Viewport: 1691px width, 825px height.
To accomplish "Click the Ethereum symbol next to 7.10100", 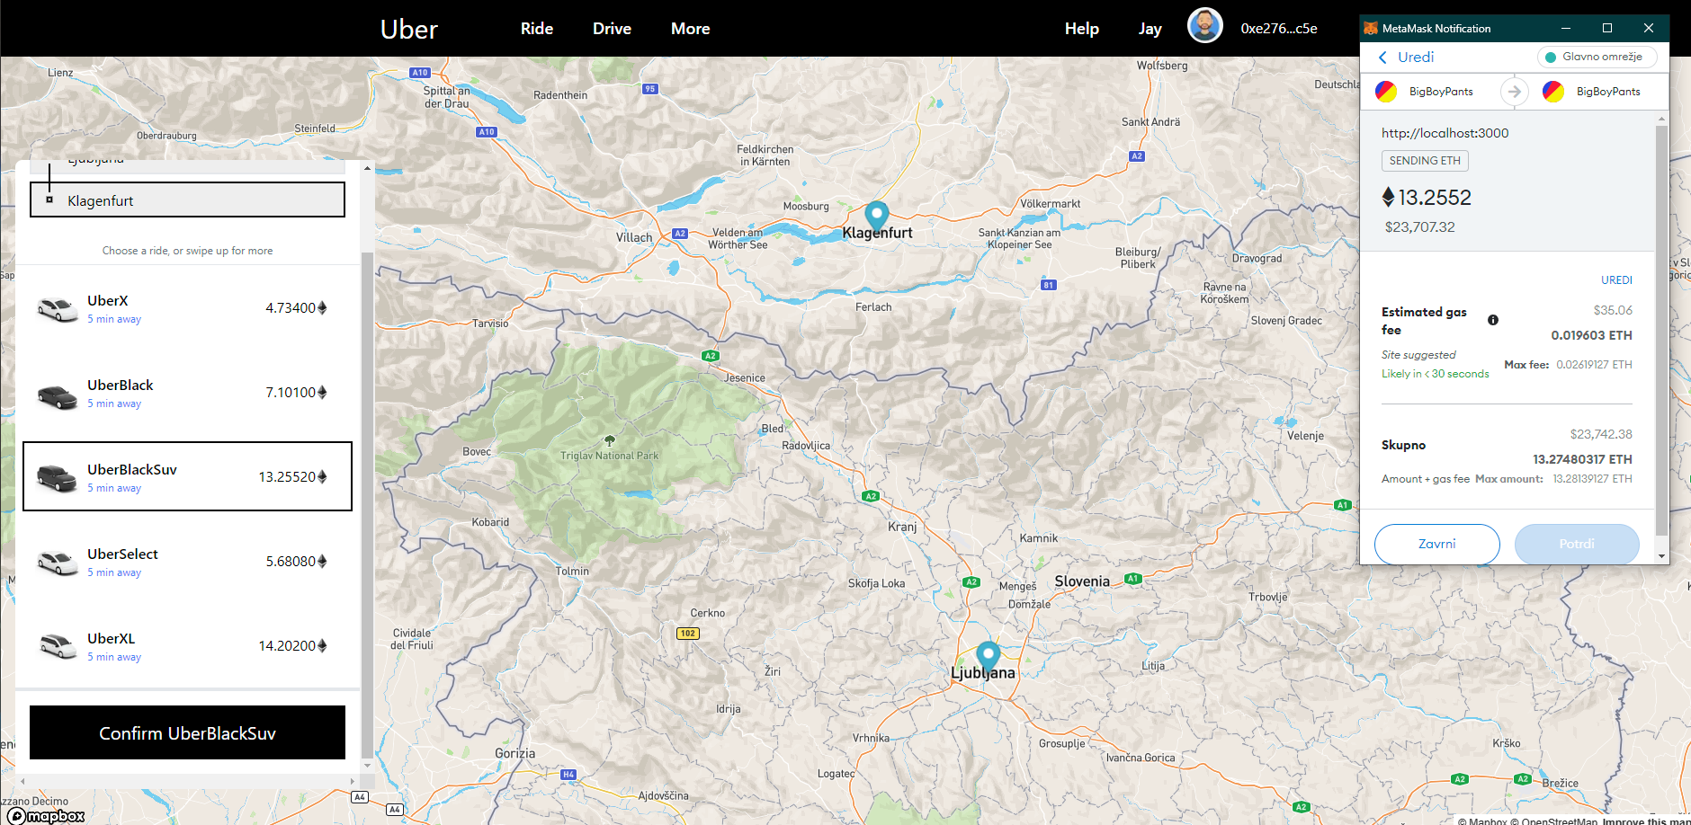I will click(322, 392).
